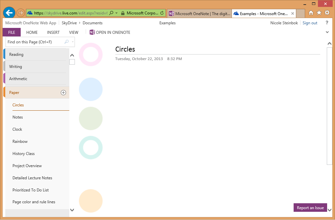The height and width of the screenshot is (220, 335).
Task: Click the OneNote icon beside OPEN IN ONENOTE
Action: (92, 32)
